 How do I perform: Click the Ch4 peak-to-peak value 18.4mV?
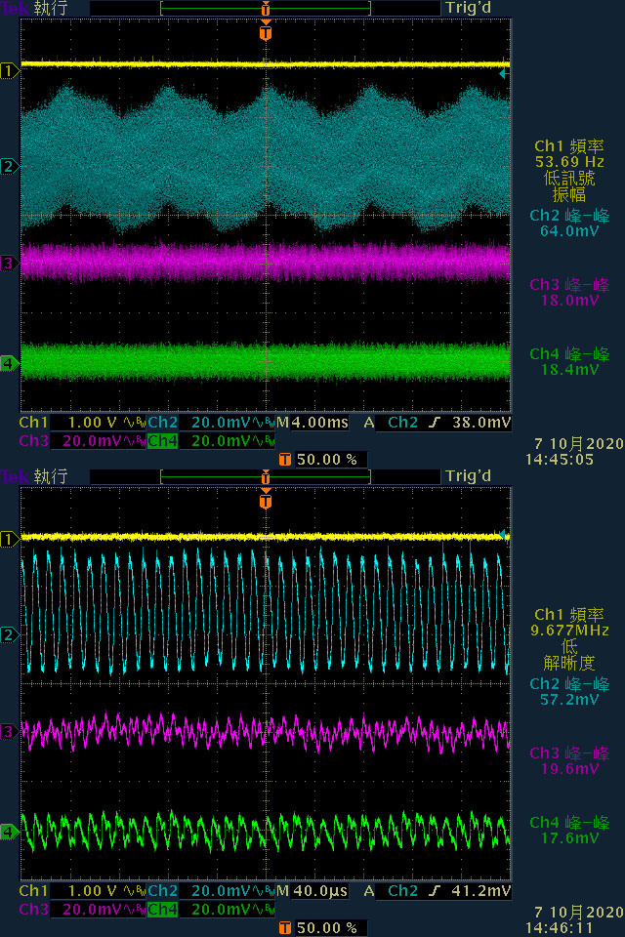(x=569, y=370)
